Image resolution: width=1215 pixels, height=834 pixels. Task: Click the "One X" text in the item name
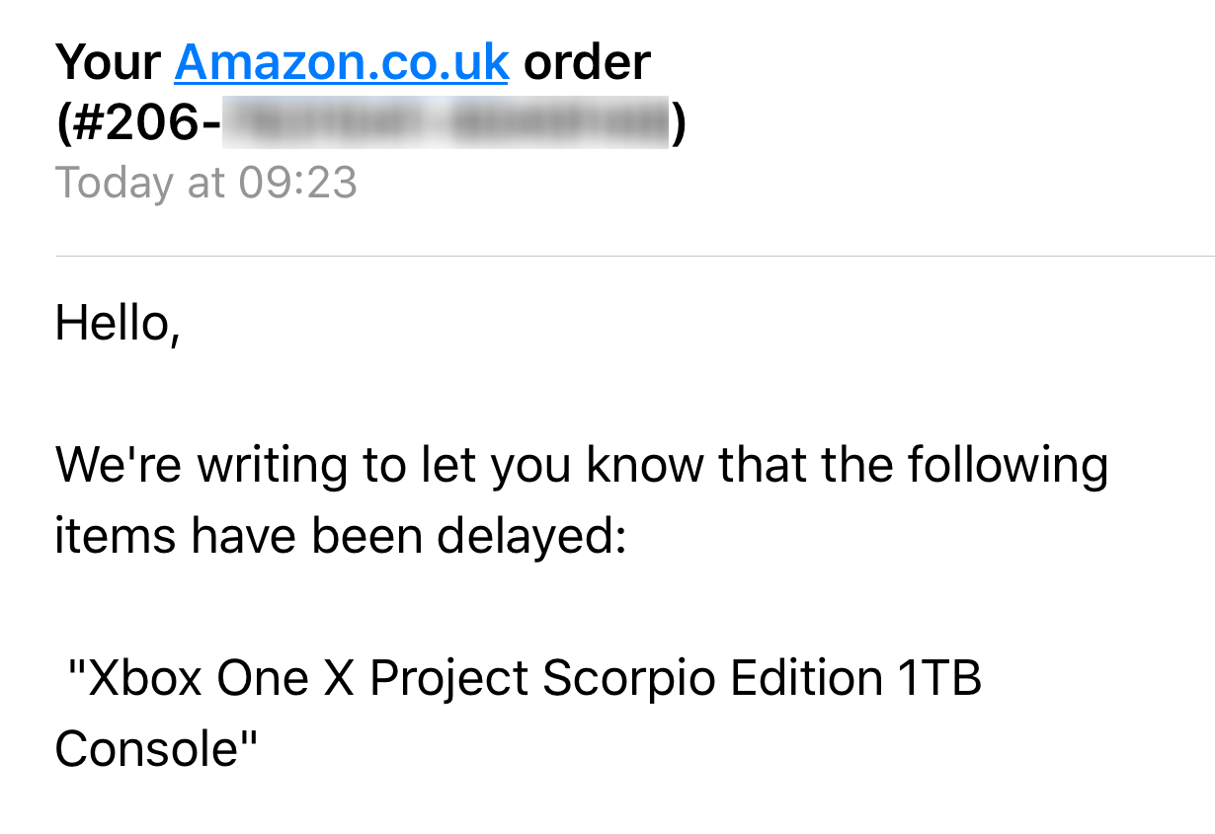point(286,679)
